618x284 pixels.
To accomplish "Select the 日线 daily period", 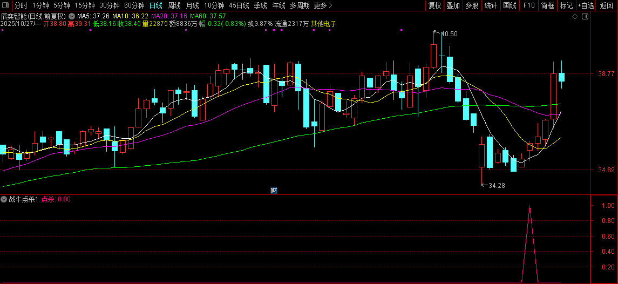I will pos(155,5).
